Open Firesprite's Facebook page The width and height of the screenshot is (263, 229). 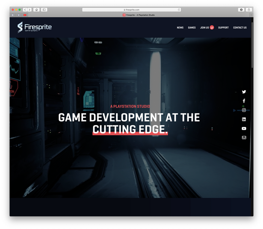(x=244, y=101)
